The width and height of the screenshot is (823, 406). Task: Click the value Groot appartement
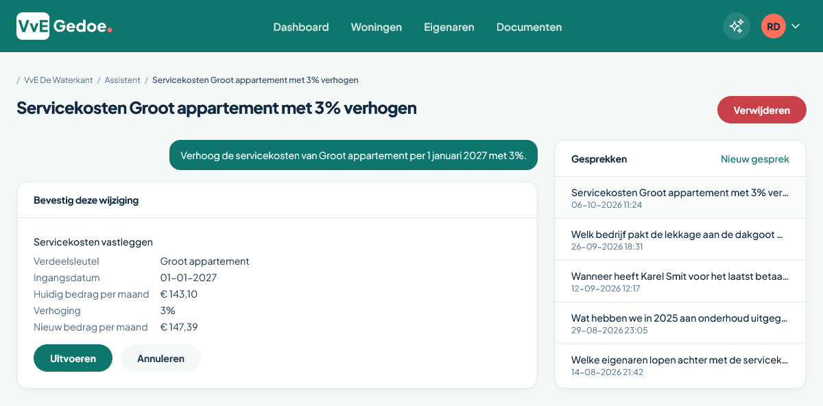coord(204,261)
